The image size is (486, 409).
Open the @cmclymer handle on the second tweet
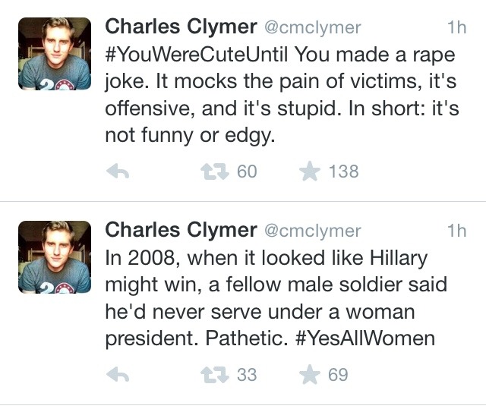[x=312, y=231]
